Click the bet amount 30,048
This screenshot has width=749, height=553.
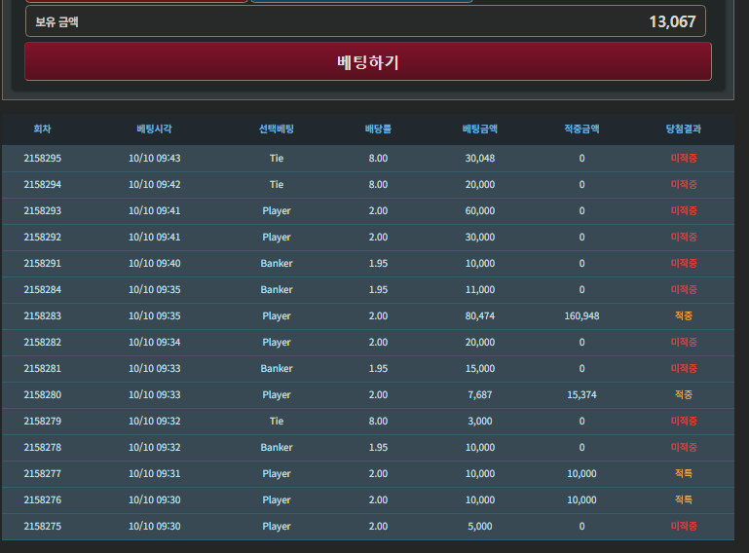(480, 158)
